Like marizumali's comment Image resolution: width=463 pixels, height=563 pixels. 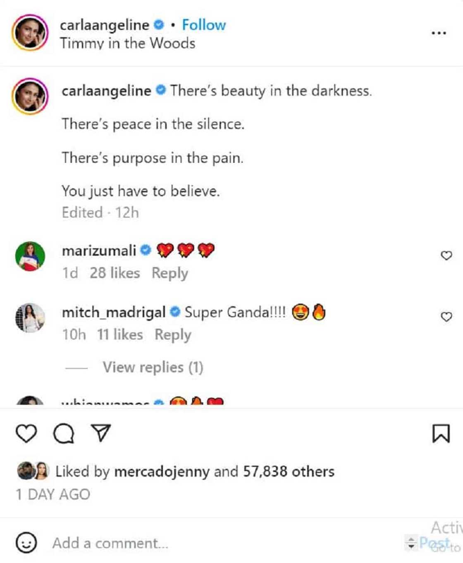point(446,255)
